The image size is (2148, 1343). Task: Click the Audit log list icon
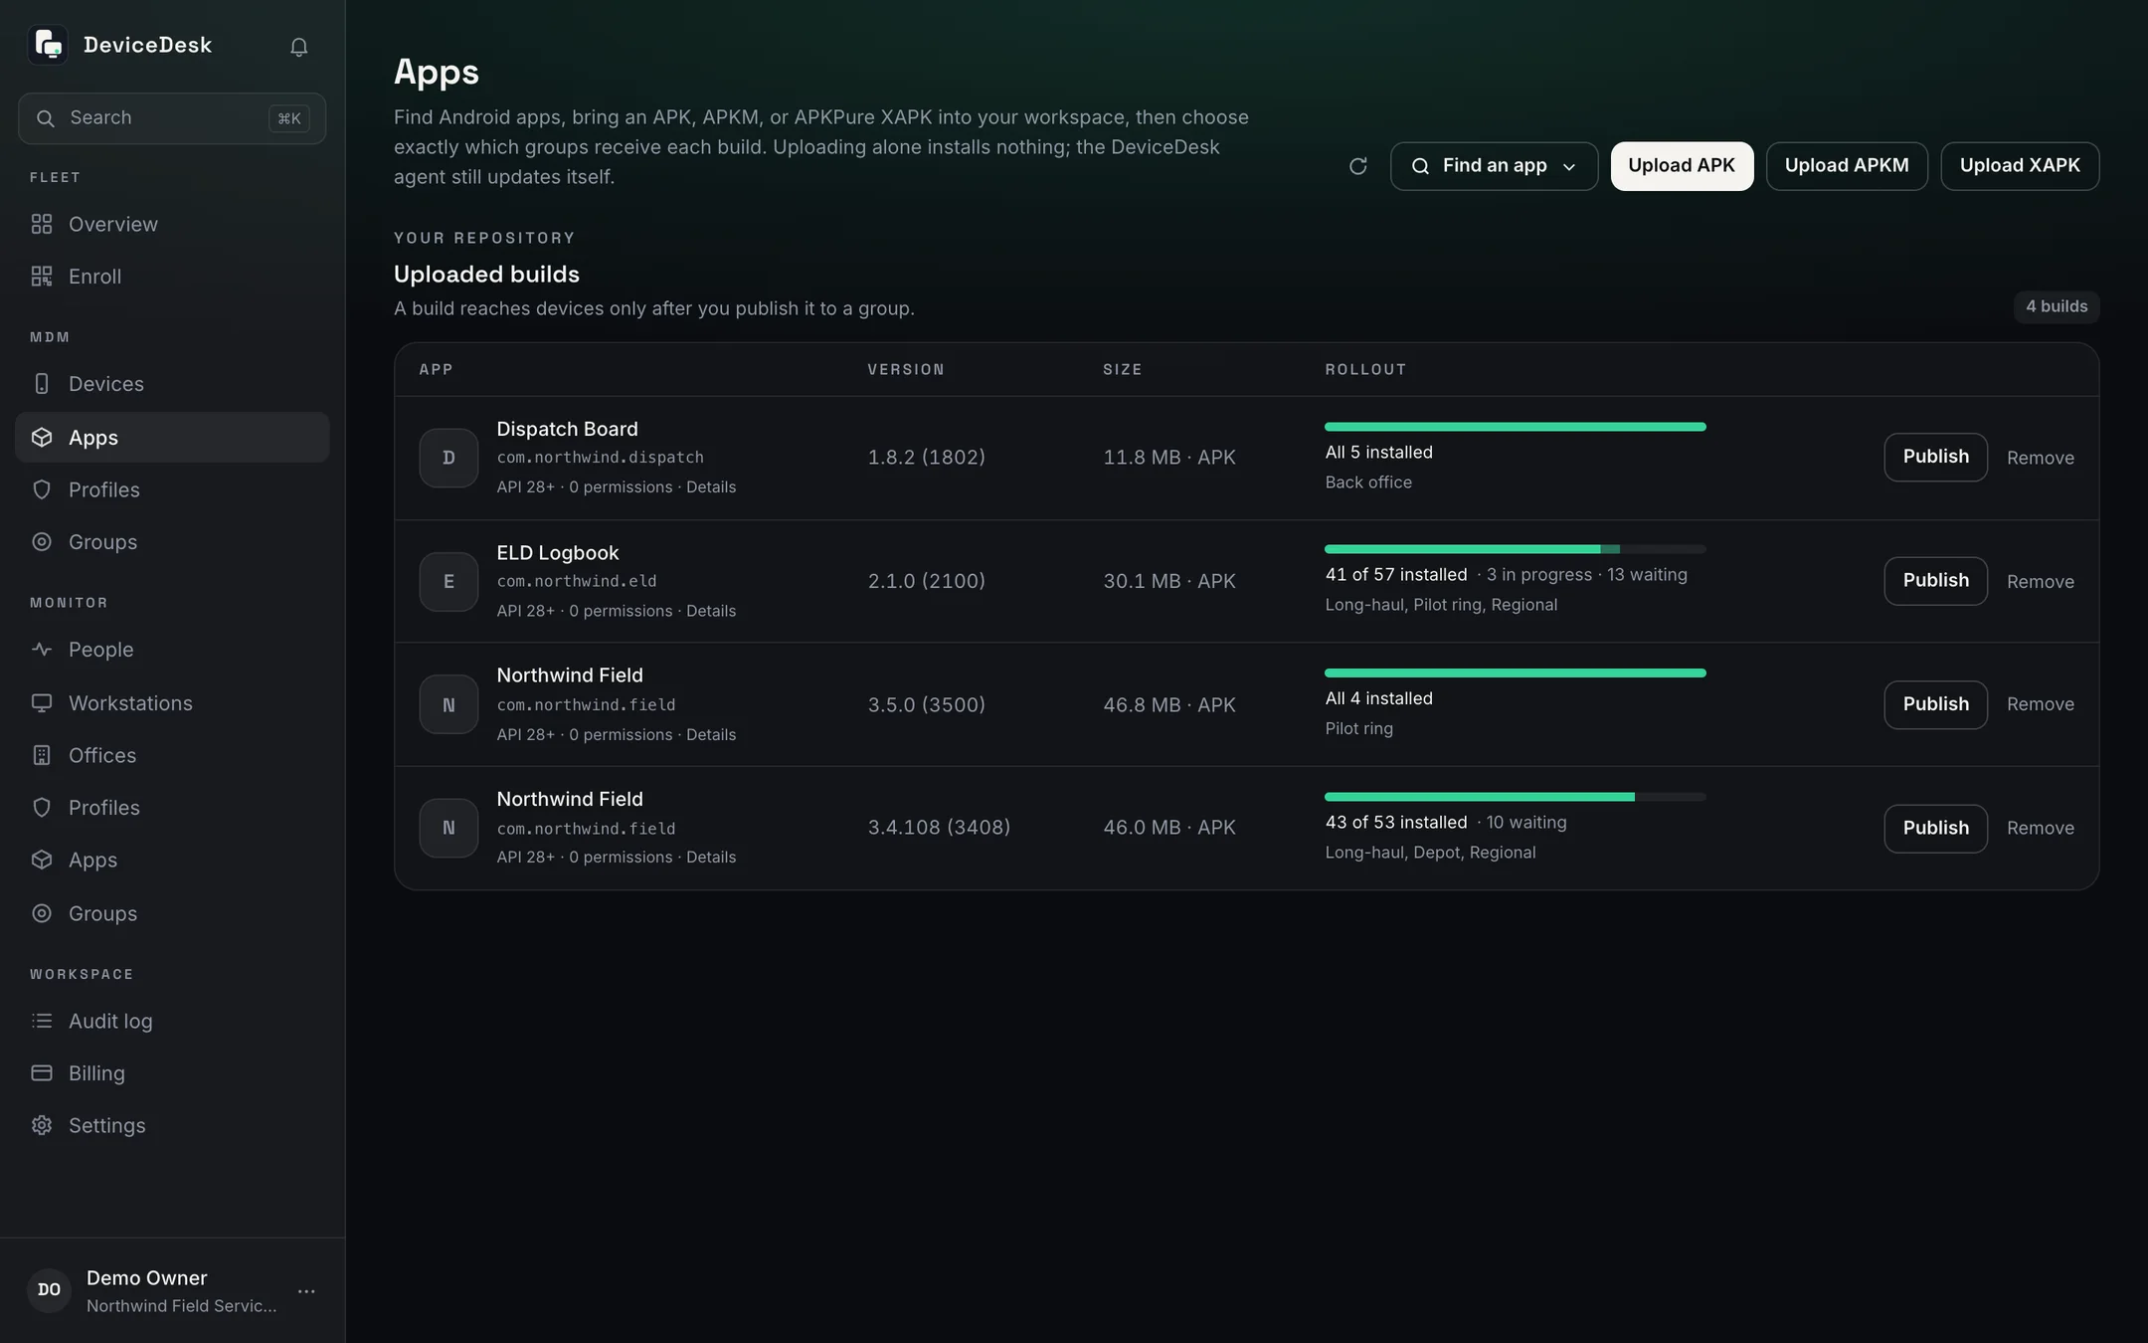42,1021
